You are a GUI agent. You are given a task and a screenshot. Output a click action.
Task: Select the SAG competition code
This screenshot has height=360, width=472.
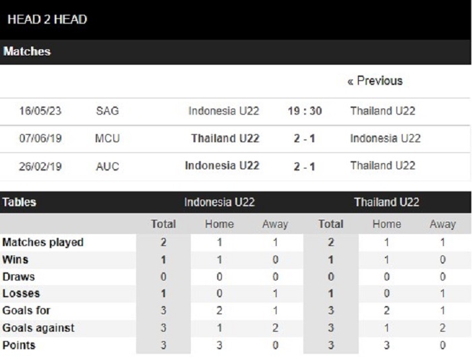tap(107, 111)
